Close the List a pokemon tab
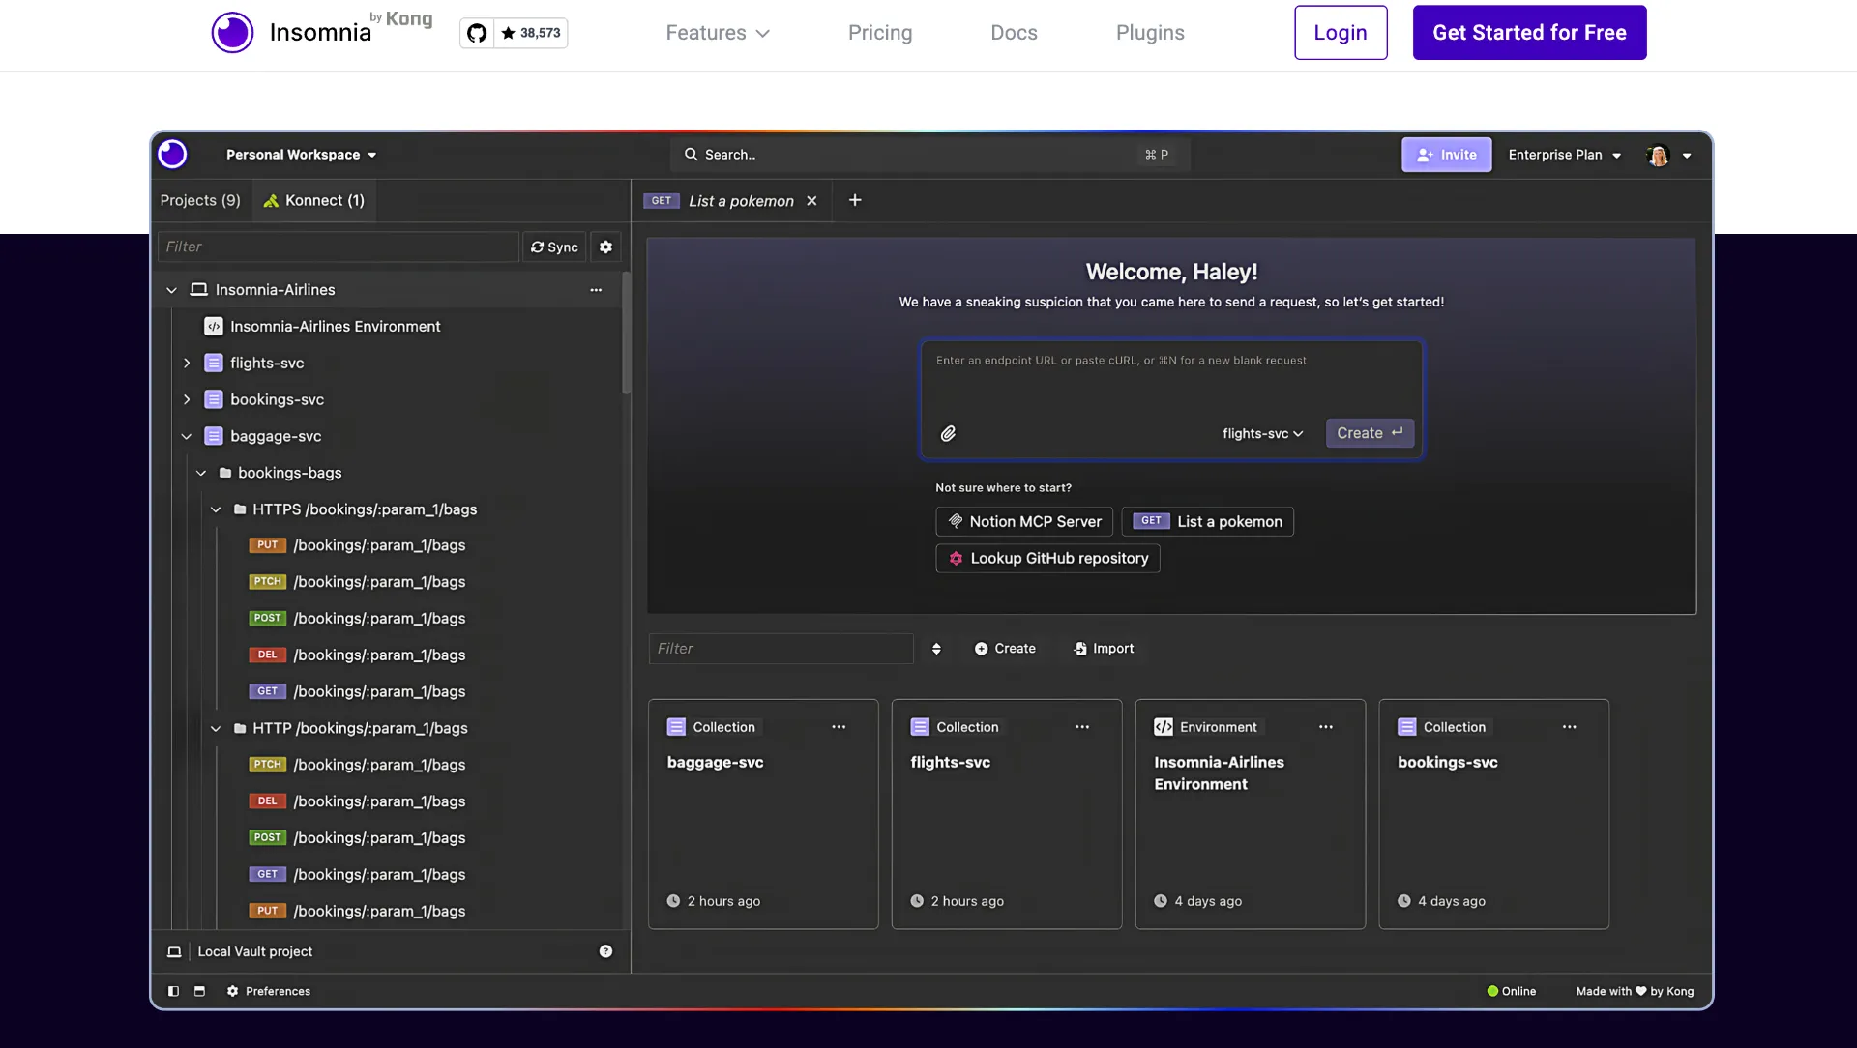 click(811, 201)
